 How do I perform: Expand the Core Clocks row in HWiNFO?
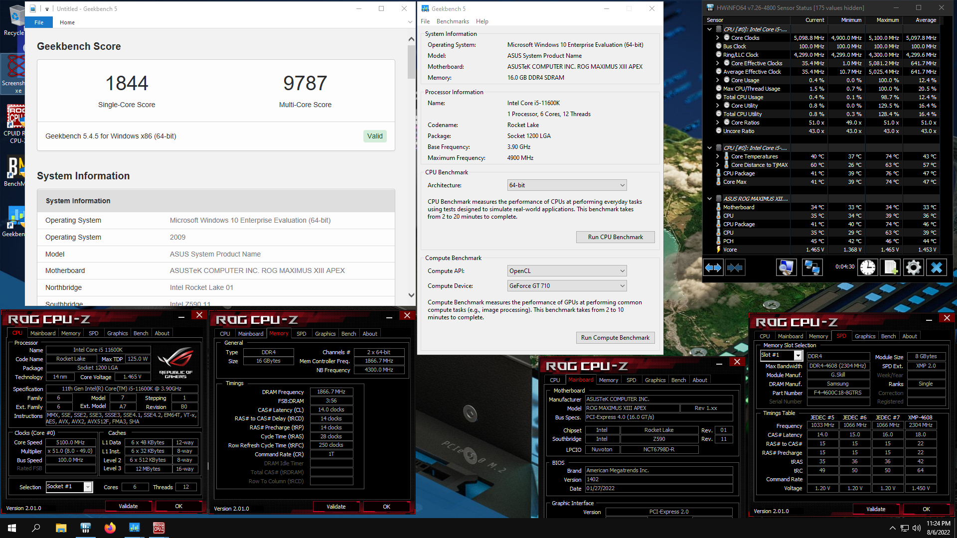pos(718,38)
